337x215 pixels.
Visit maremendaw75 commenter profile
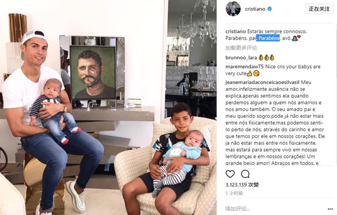tap(244, 67)
